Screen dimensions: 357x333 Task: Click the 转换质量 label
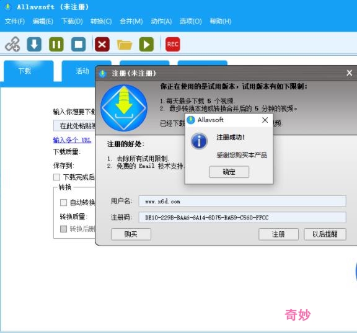(74, 216)
